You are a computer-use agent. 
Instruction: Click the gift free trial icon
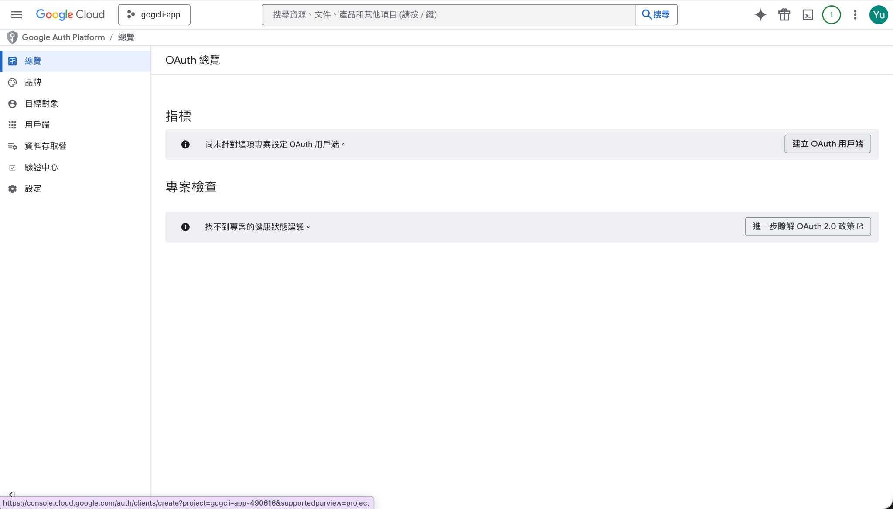coord(784,15)
